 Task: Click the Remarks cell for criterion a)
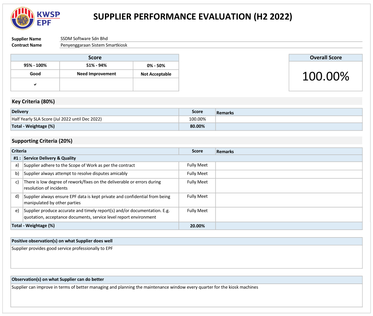coord(289,166)
